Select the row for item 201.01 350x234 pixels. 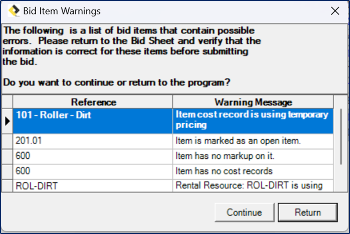93,141
